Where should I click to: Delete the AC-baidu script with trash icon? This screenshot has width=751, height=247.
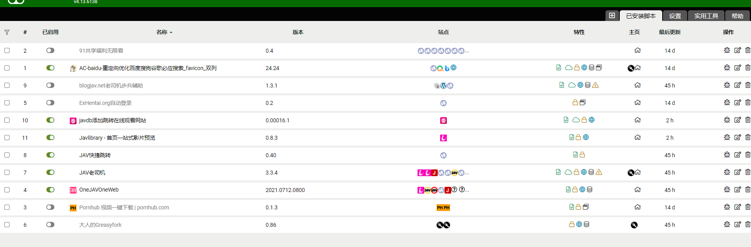(x=747, y=68)
